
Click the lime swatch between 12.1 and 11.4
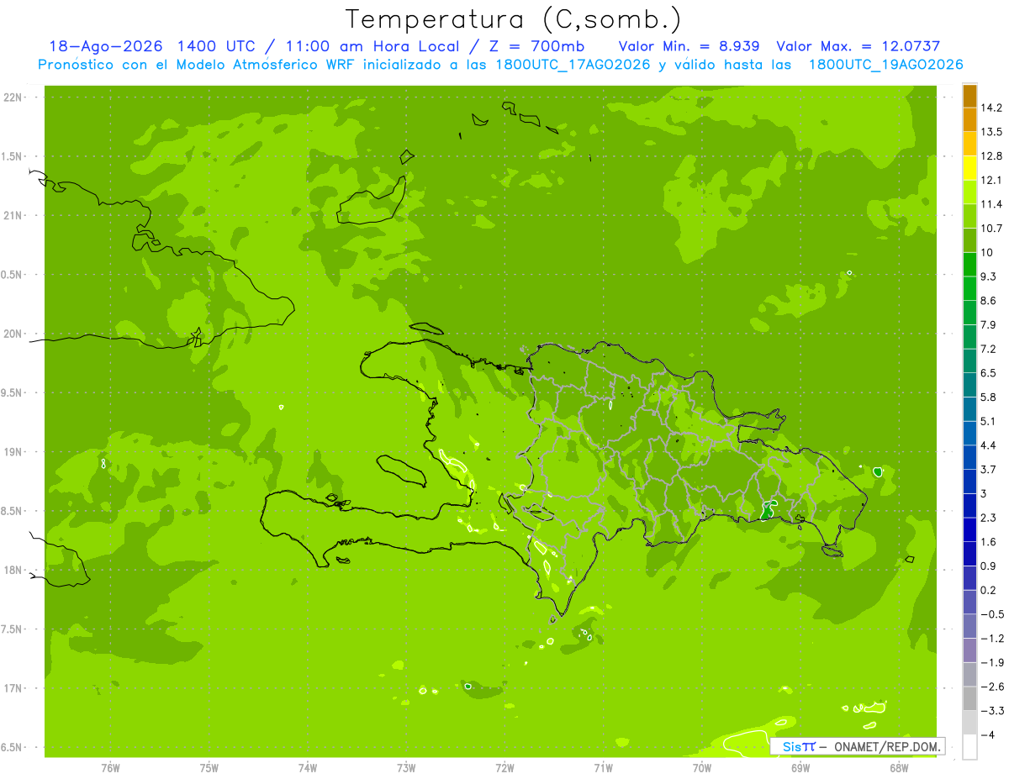969,192
